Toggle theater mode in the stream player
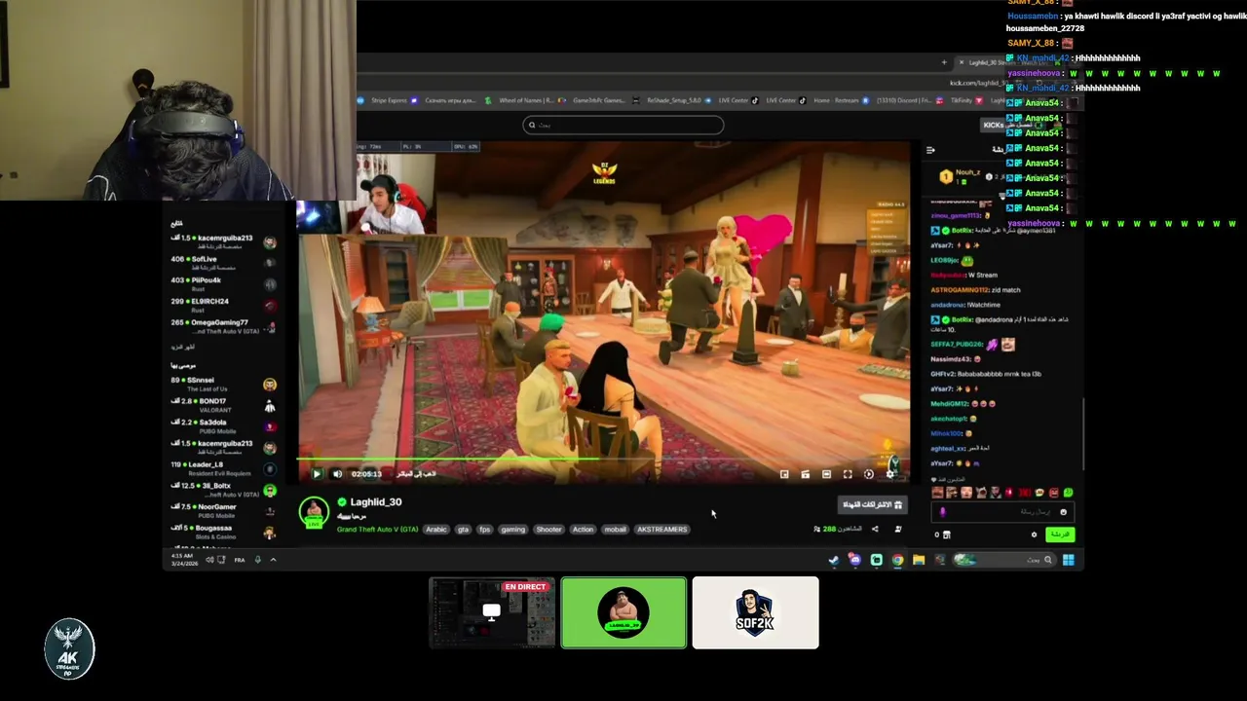Viewport: 1247px width, 701px height. (826, 474)
